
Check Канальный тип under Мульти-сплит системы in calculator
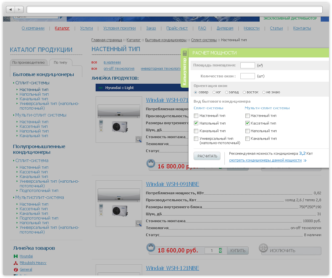coord(247,139)
